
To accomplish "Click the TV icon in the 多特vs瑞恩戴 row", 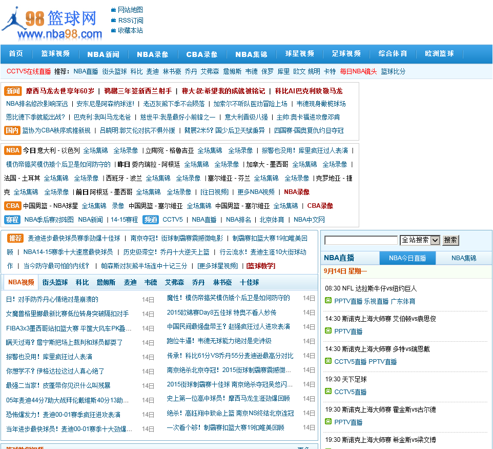I will [328, 361].
